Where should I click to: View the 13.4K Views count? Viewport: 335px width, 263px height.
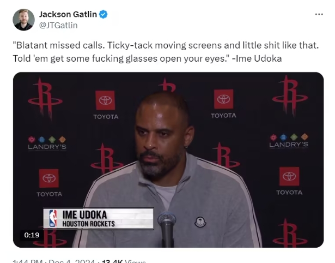coord(124,261)
